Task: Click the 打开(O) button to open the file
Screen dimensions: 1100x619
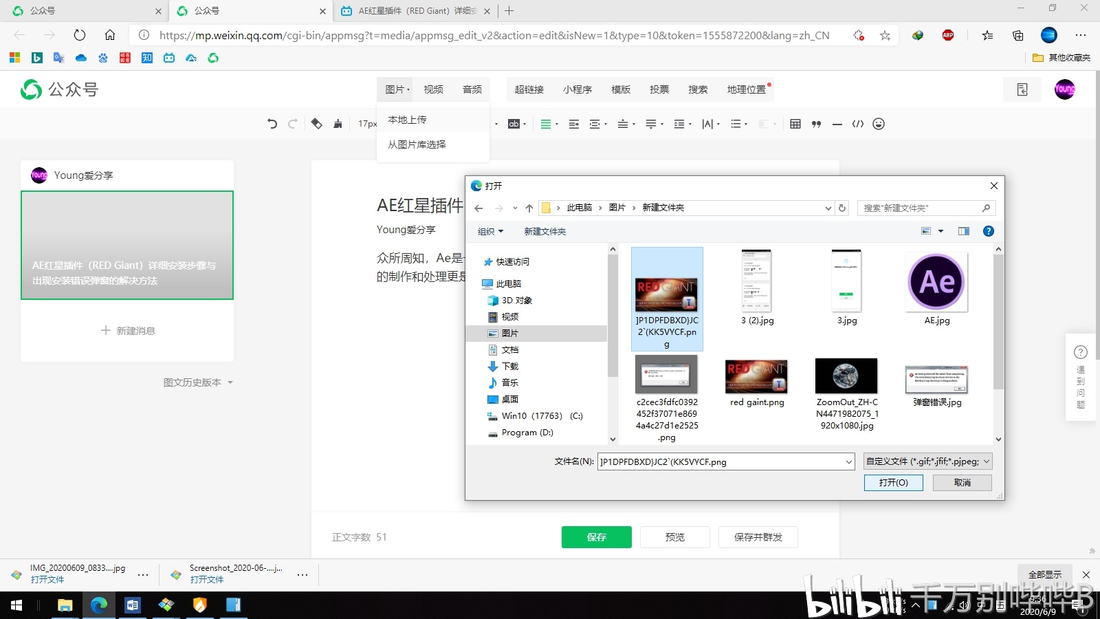Action: click(893, 482)
